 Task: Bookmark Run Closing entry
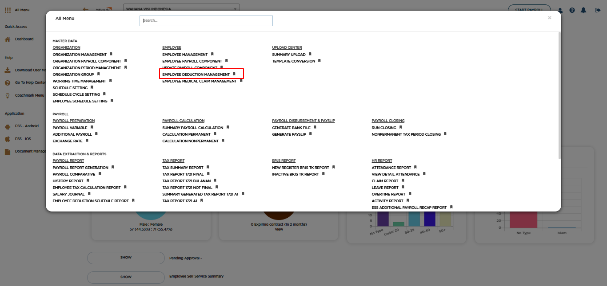click(401, 127)
